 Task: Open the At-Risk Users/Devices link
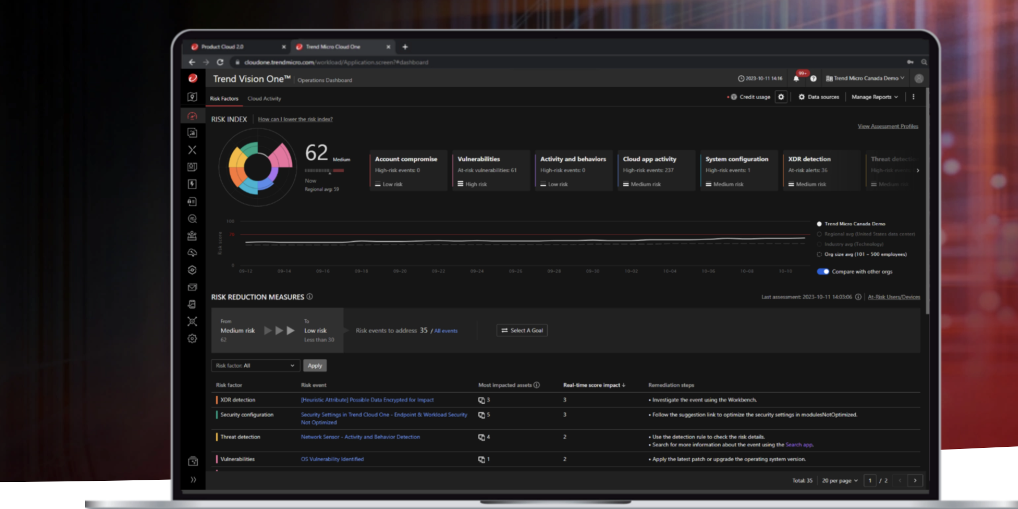point(894,297)
